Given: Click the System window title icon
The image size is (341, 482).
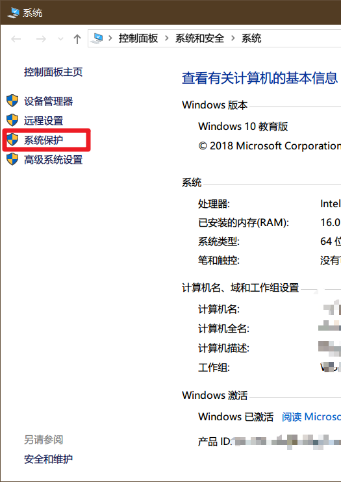Looking at the screenshot, I should (14, 12).
